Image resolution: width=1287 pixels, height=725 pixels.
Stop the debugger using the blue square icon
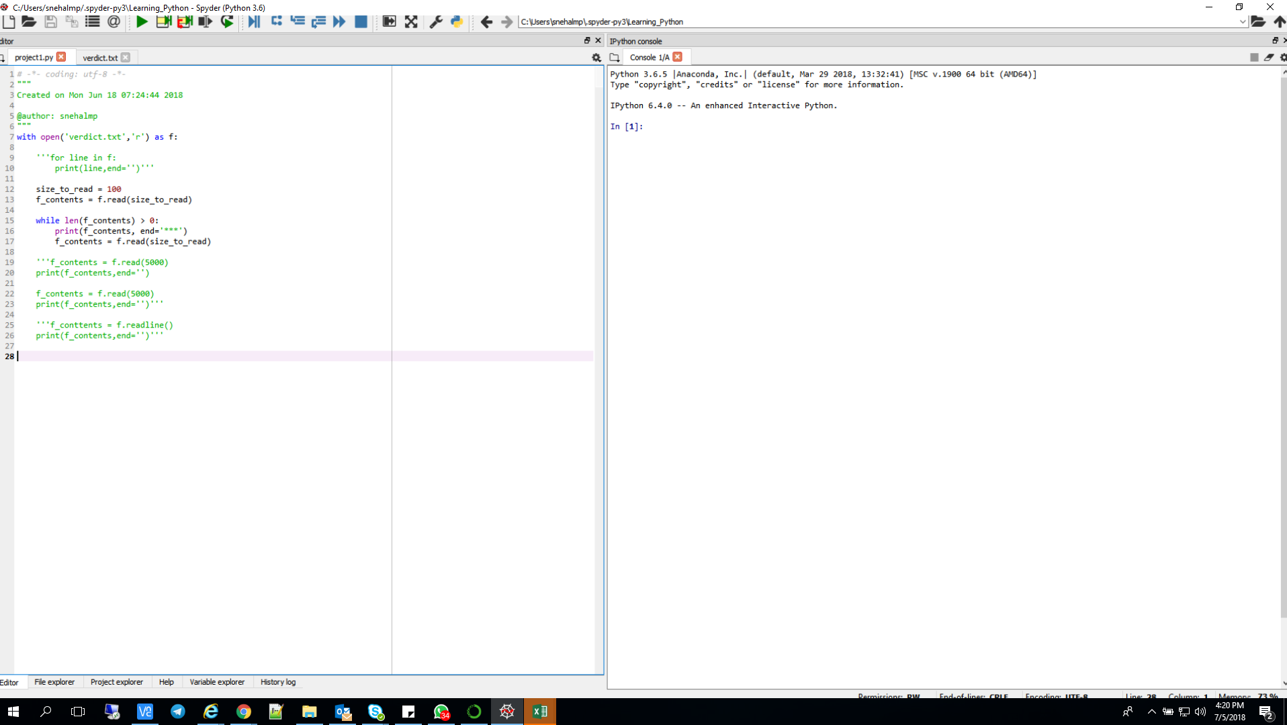tap(360, 21)
